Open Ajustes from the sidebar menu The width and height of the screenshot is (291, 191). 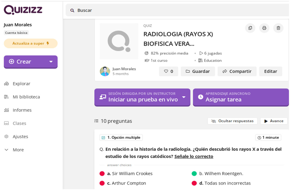point(20,137)
